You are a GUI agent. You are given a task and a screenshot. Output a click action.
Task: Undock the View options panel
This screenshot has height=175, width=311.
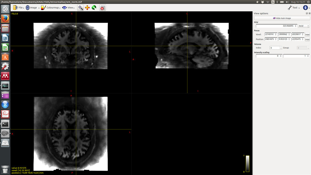[307, 13]
